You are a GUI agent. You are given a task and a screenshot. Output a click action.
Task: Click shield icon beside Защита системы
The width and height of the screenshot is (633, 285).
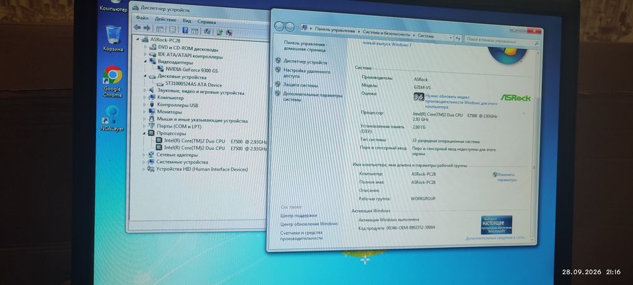[278, 84]
